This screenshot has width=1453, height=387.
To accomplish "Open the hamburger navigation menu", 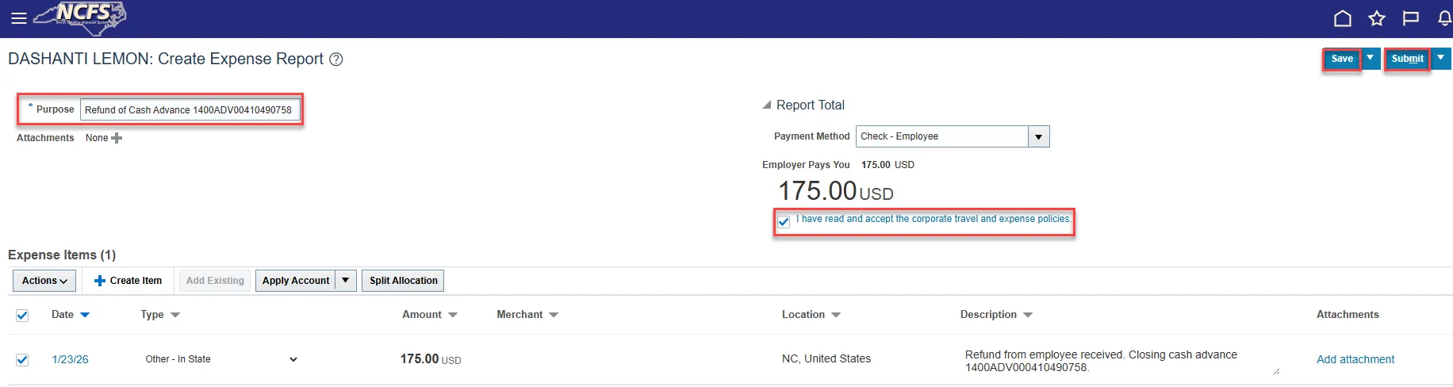I will [19, 18].
